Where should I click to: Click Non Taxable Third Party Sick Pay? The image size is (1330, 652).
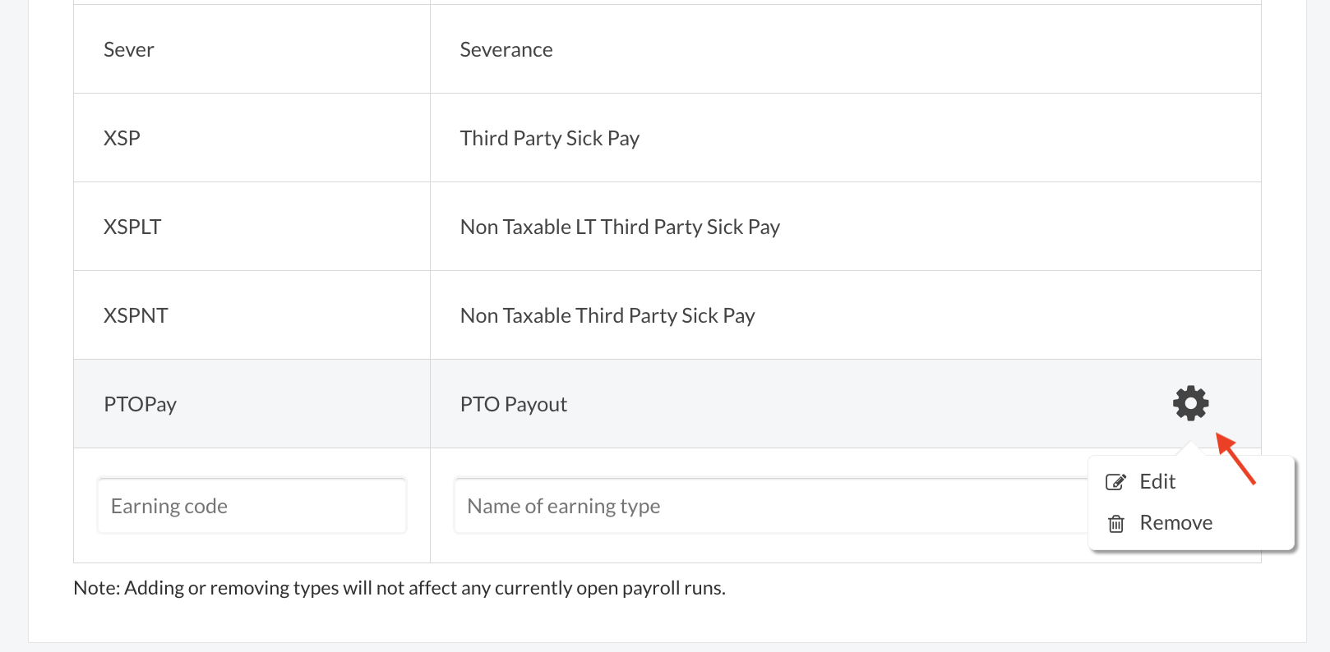tap(607, 315)
